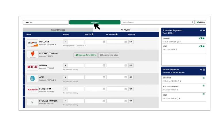Click the Discover card logo
This screenshot has width=221, height=124.
pyautogui.click(x=33, y=43)
